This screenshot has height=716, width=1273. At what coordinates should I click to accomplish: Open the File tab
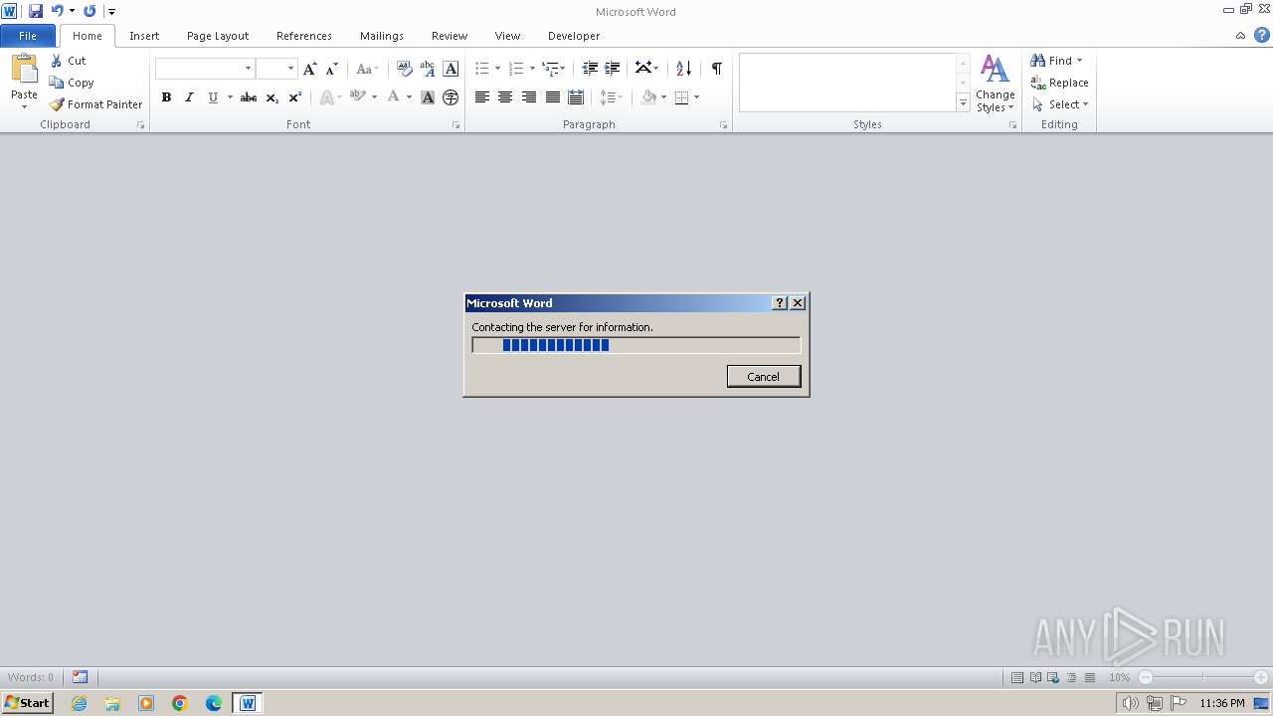28,36
